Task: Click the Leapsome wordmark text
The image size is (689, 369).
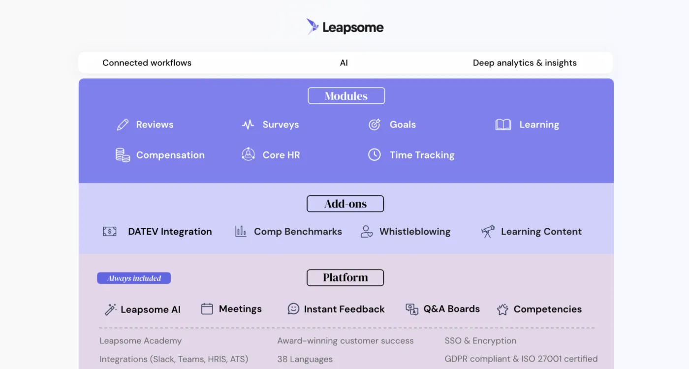Action: pos(353,28)
